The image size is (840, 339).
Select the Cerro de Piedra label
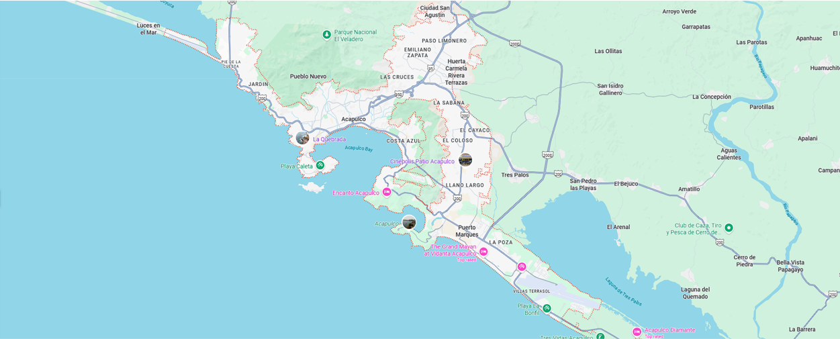(x=745, y=260)
